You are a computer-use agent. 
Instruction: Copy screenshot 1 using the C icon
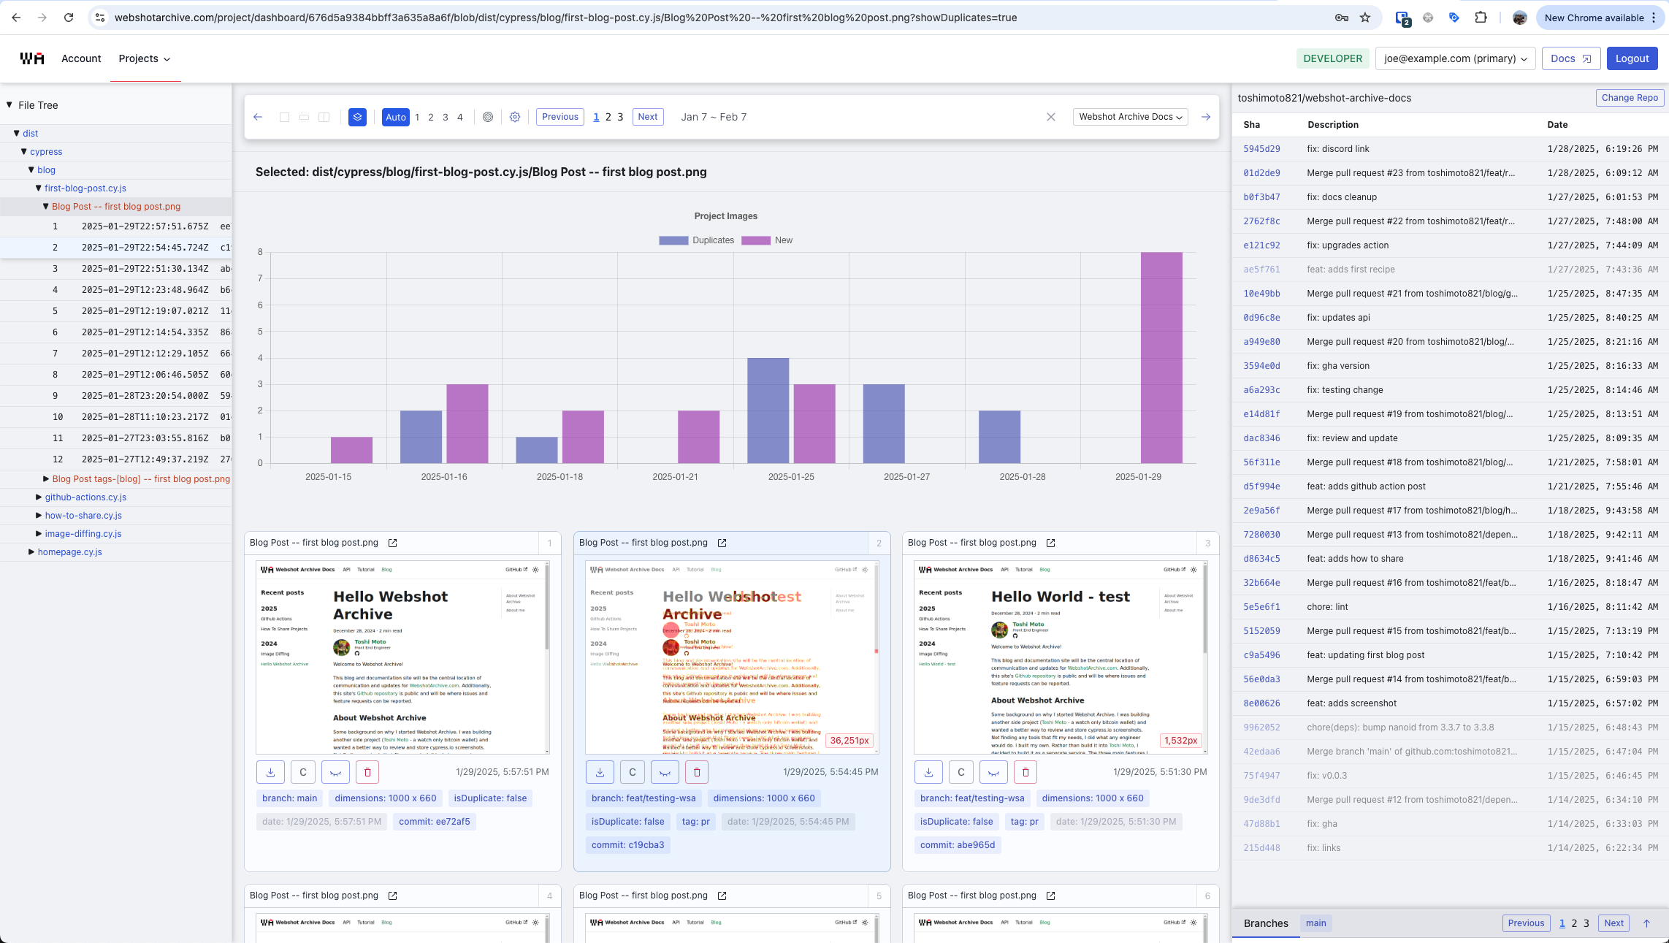(x=303, y=772)
